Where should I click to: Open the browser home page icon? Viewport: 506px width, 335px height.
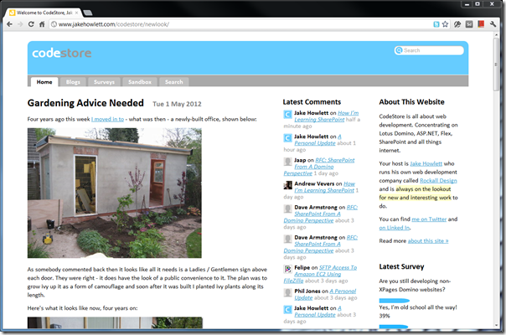click(x=42, y=24)
